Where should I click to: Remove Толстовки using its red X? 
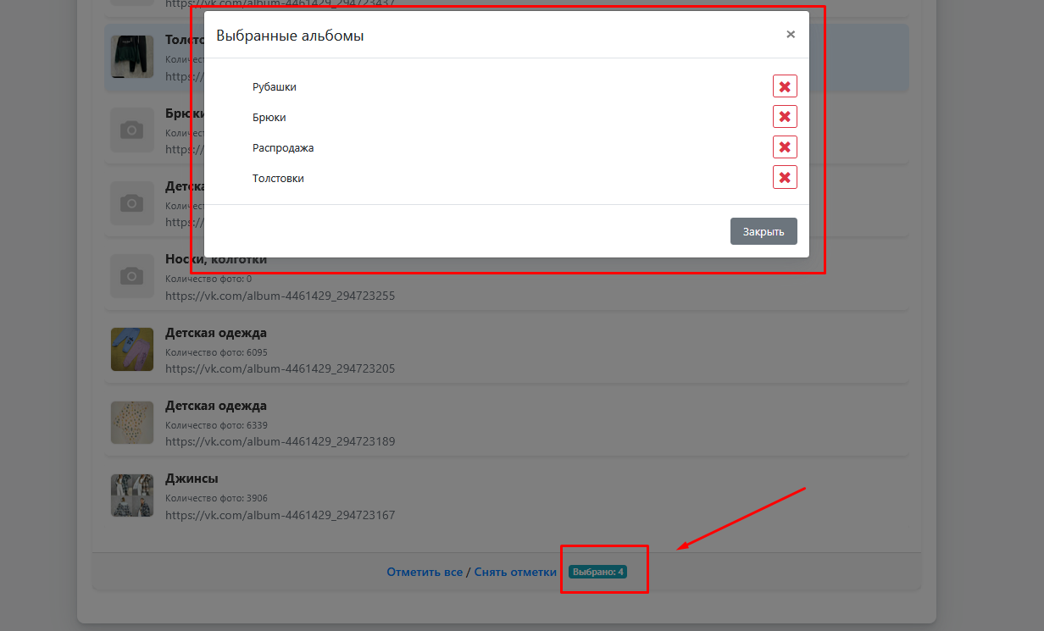tap(785, 178)
